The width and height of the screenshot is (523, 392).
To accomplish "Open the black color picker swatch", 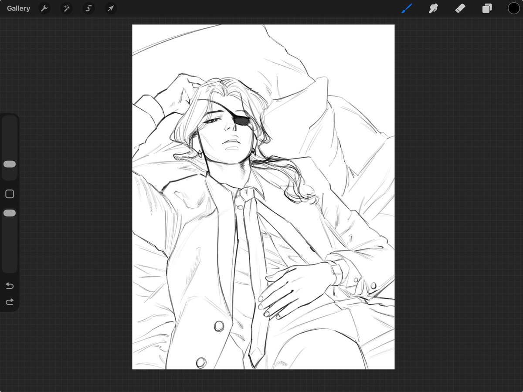I will pos(514,8).
